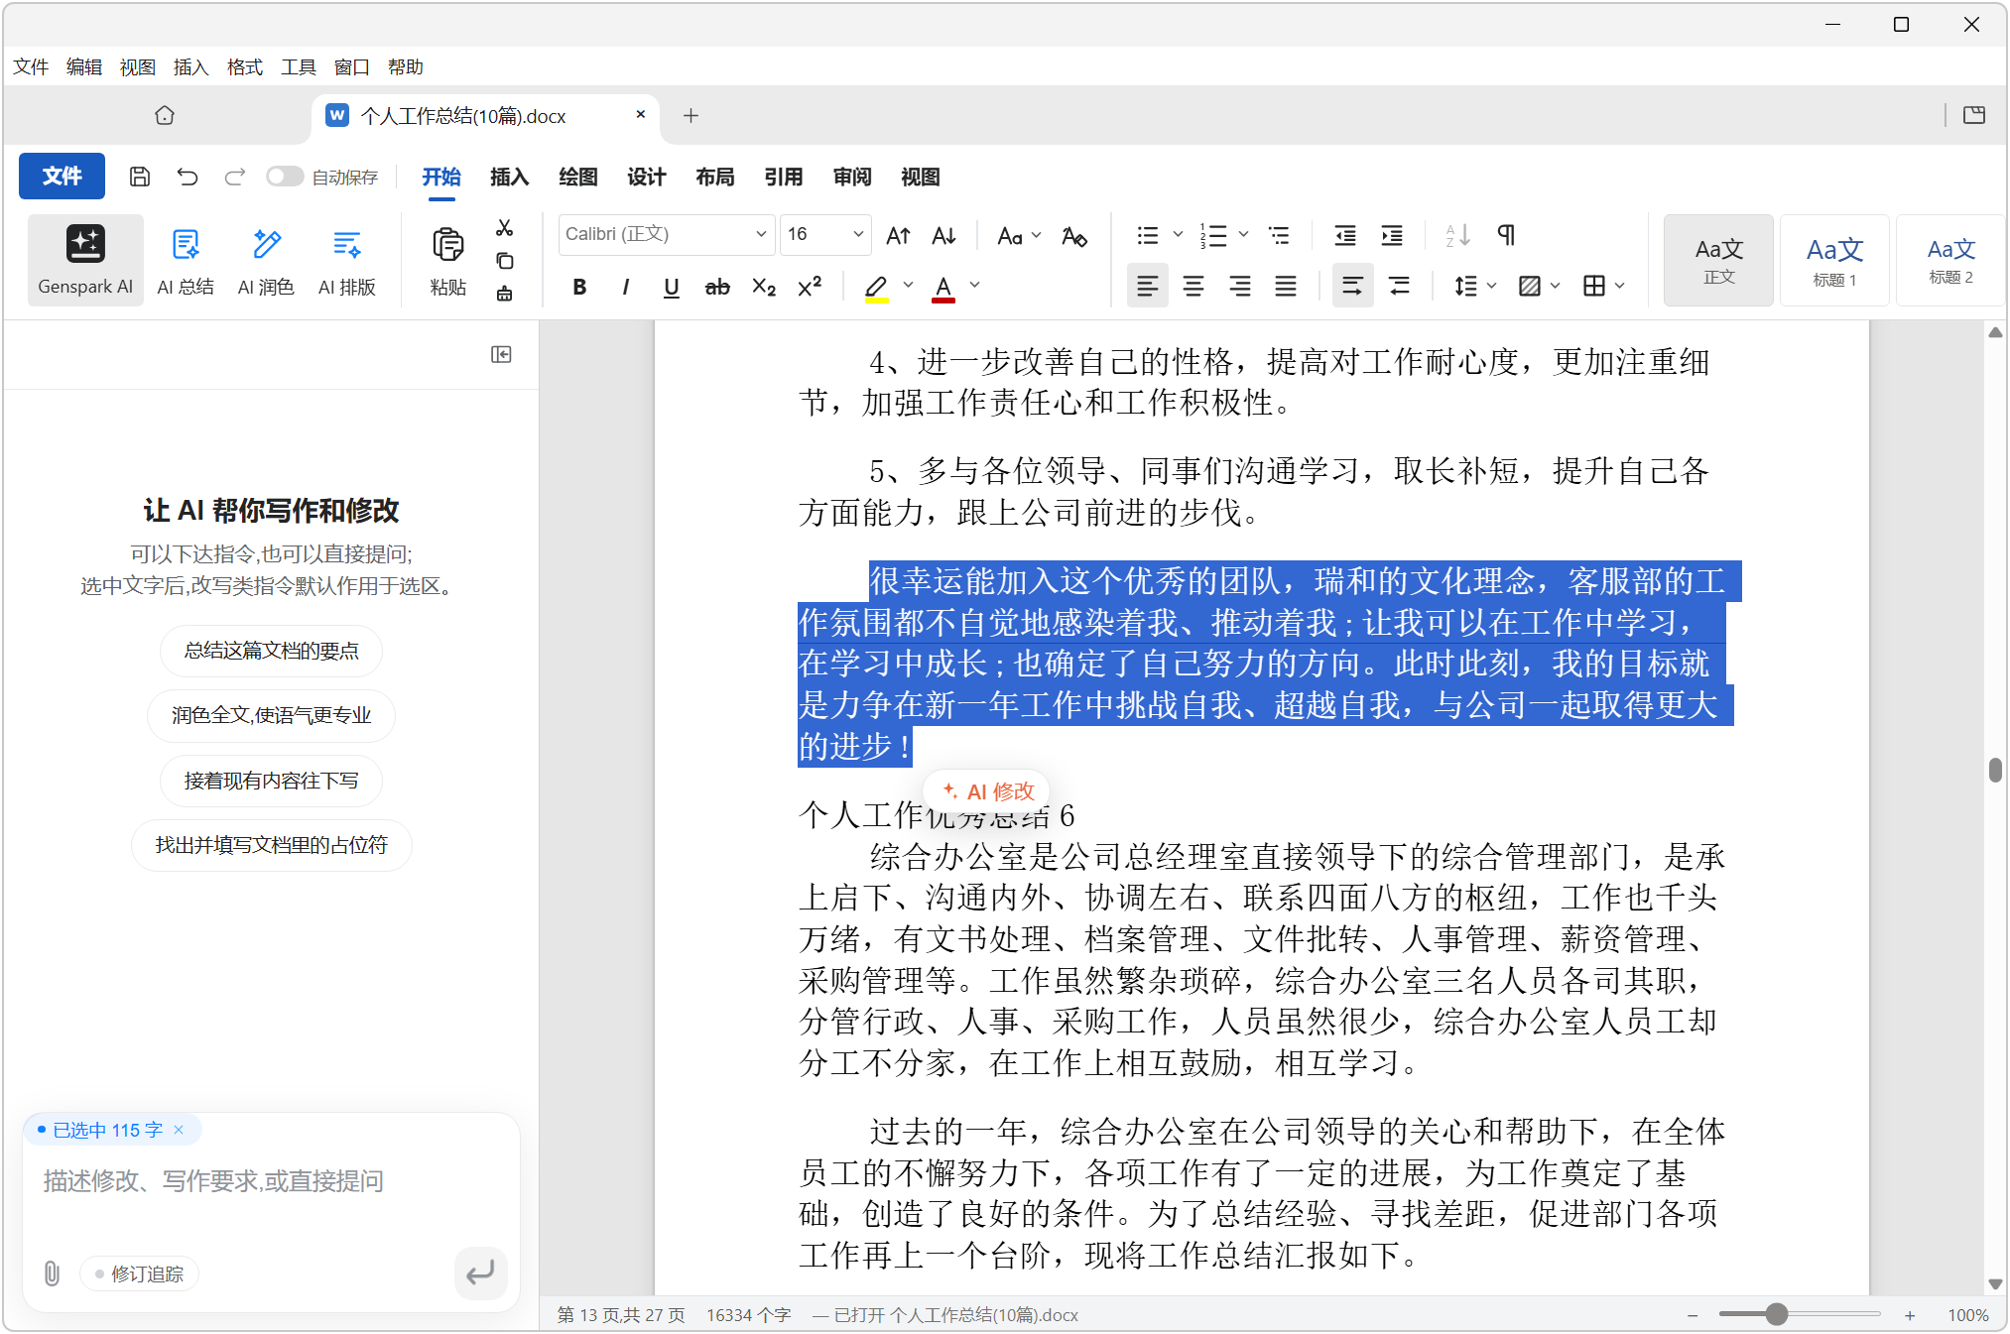Expand highlight color options arrow
The image size is (2010, 1334).
(x=908, y=287)
